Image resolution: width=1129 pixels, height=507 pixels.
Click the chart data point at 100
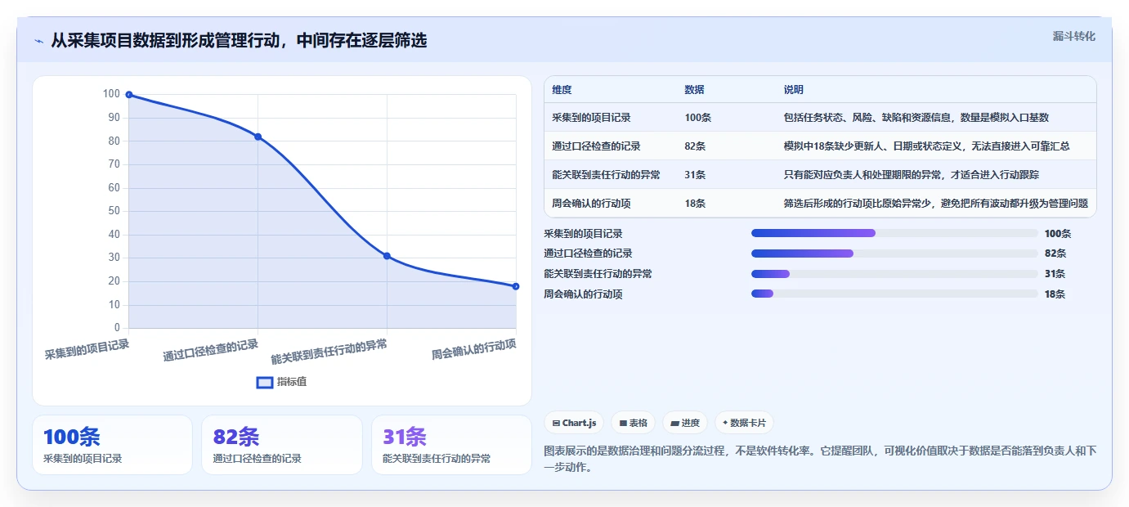coord(129,95)
